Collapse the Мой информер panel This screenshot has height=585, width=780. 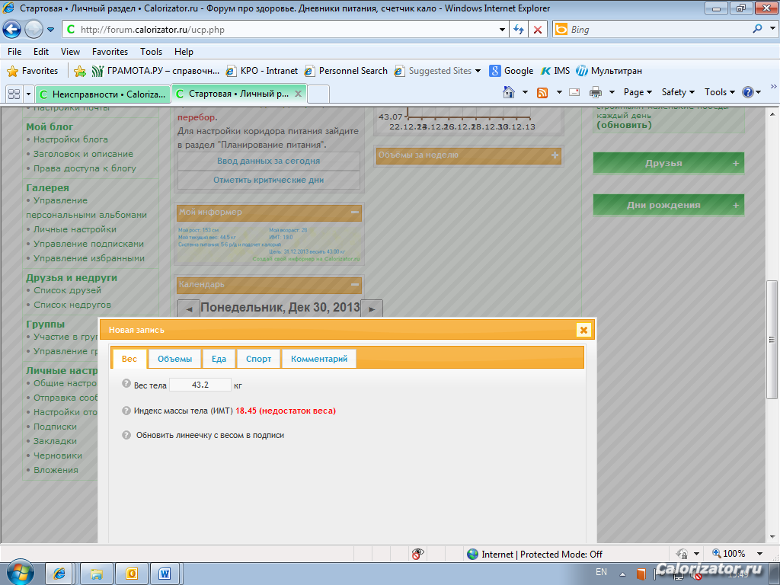tap(355, 213)
